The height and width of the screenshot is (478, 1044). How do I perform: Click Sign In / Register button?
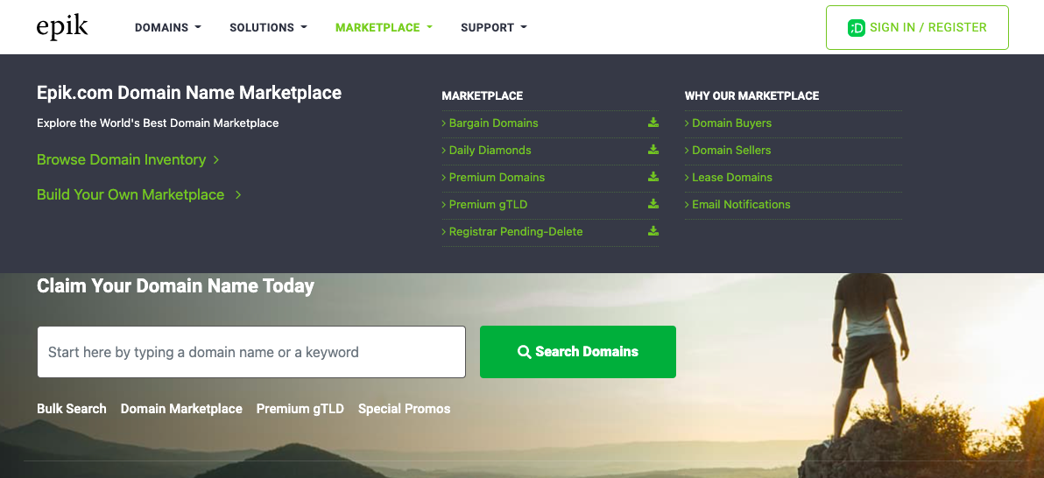pyautogui.click(x=917, y=27)
